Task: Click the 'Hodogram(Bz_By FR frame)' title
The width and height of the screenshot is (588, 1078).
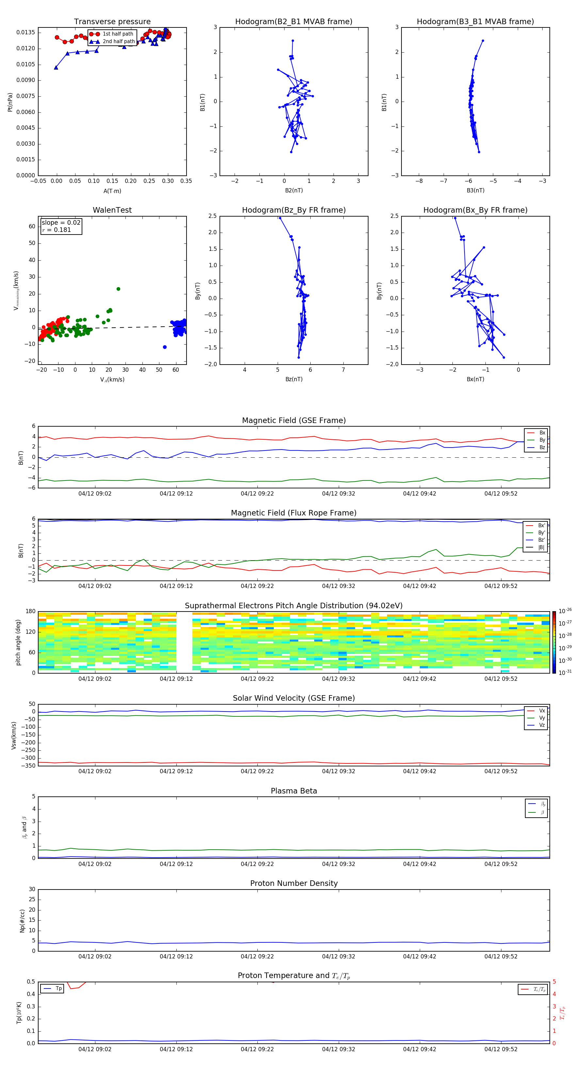Action: tap(294, 210)
